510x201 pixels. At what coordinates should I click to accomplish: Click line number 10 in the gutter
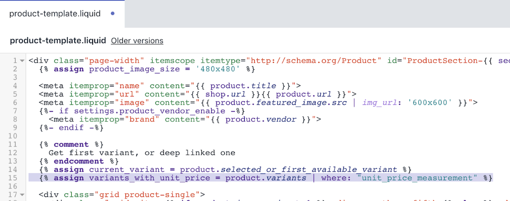(13, 136)
